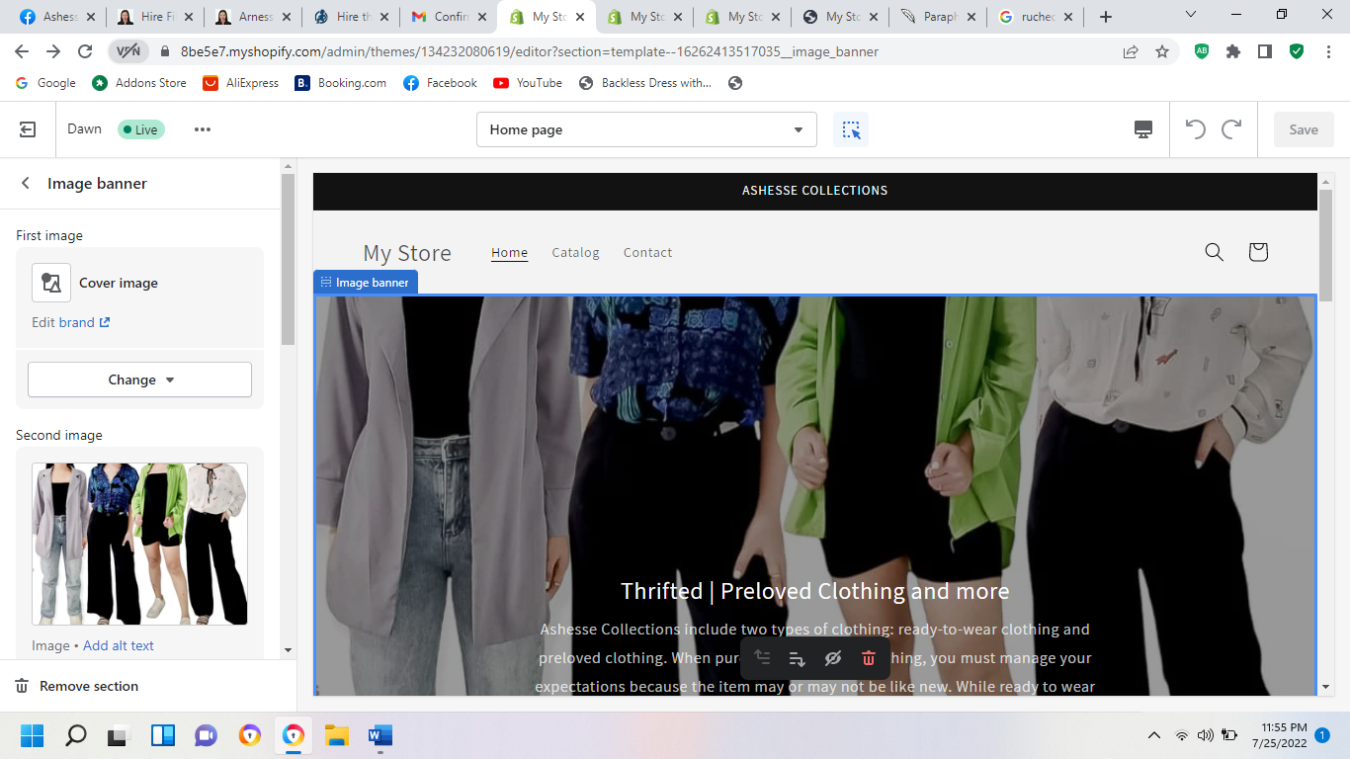
Task: Click the green shield extension icon
Action: [1297, 51]
